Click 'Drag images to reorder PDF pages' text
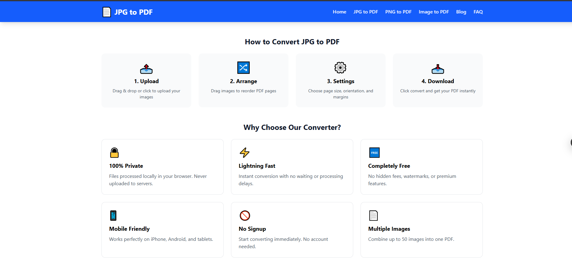This screenshot has height=272, width=572. pos(244,91)
